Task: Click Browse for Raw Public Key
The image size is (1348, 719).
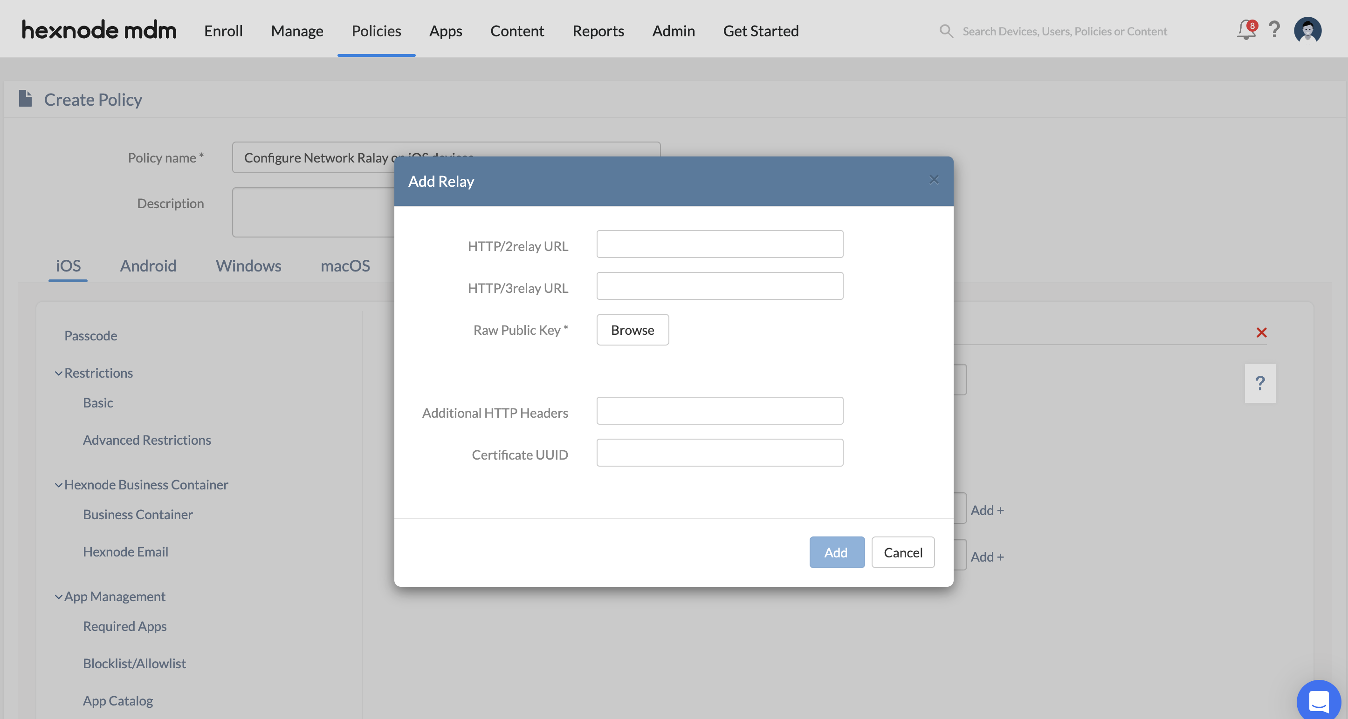Action: click(633, 329)
